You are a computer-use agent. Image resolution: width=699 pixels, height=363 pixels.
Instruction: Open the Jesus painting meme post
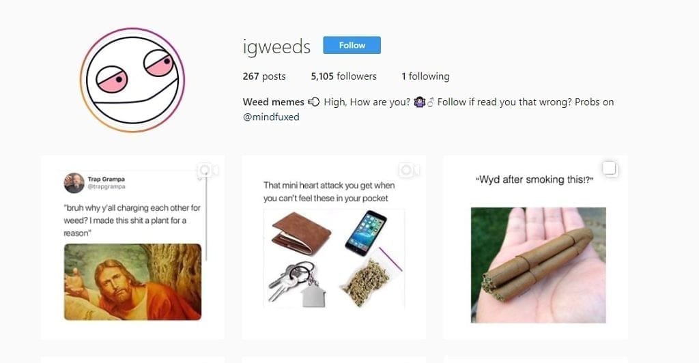pyautogui.click(x=133, y=247)
